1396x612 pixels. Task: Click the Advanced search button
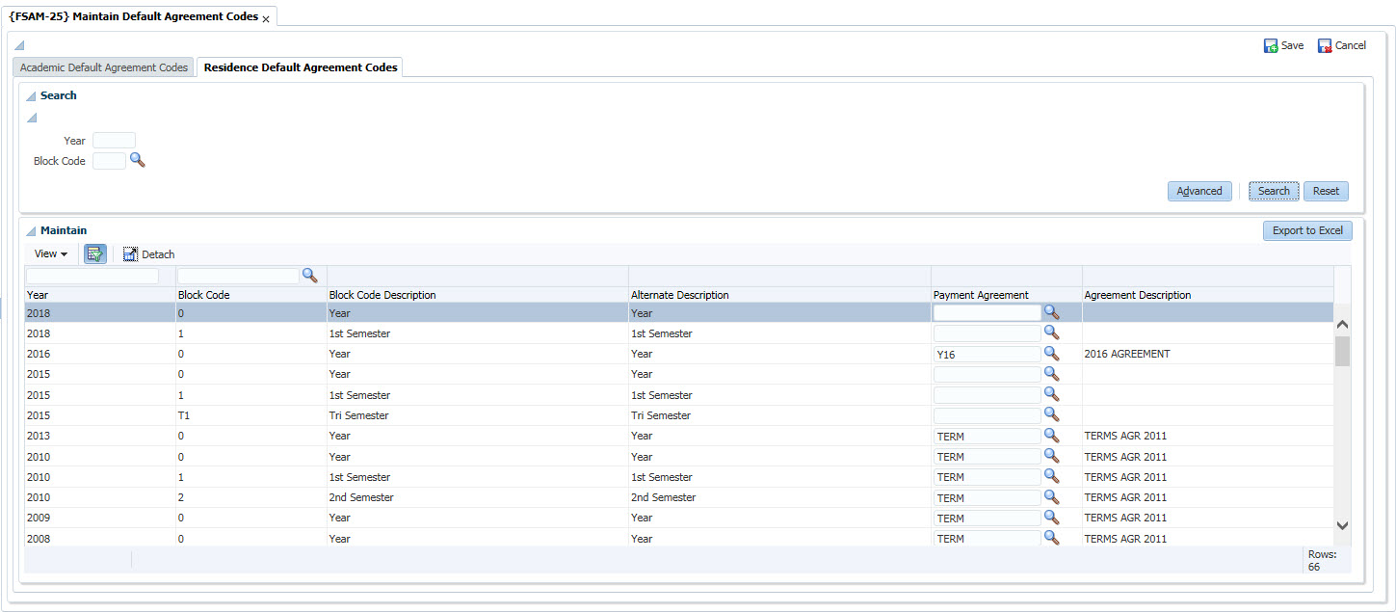(x=1199, y=191)
